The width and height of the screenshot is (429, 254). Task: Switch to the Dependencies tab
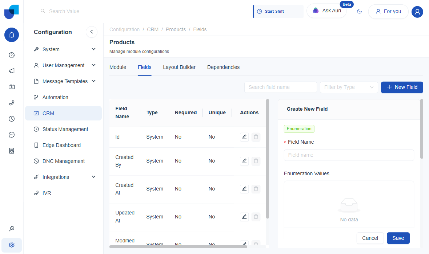223,67
